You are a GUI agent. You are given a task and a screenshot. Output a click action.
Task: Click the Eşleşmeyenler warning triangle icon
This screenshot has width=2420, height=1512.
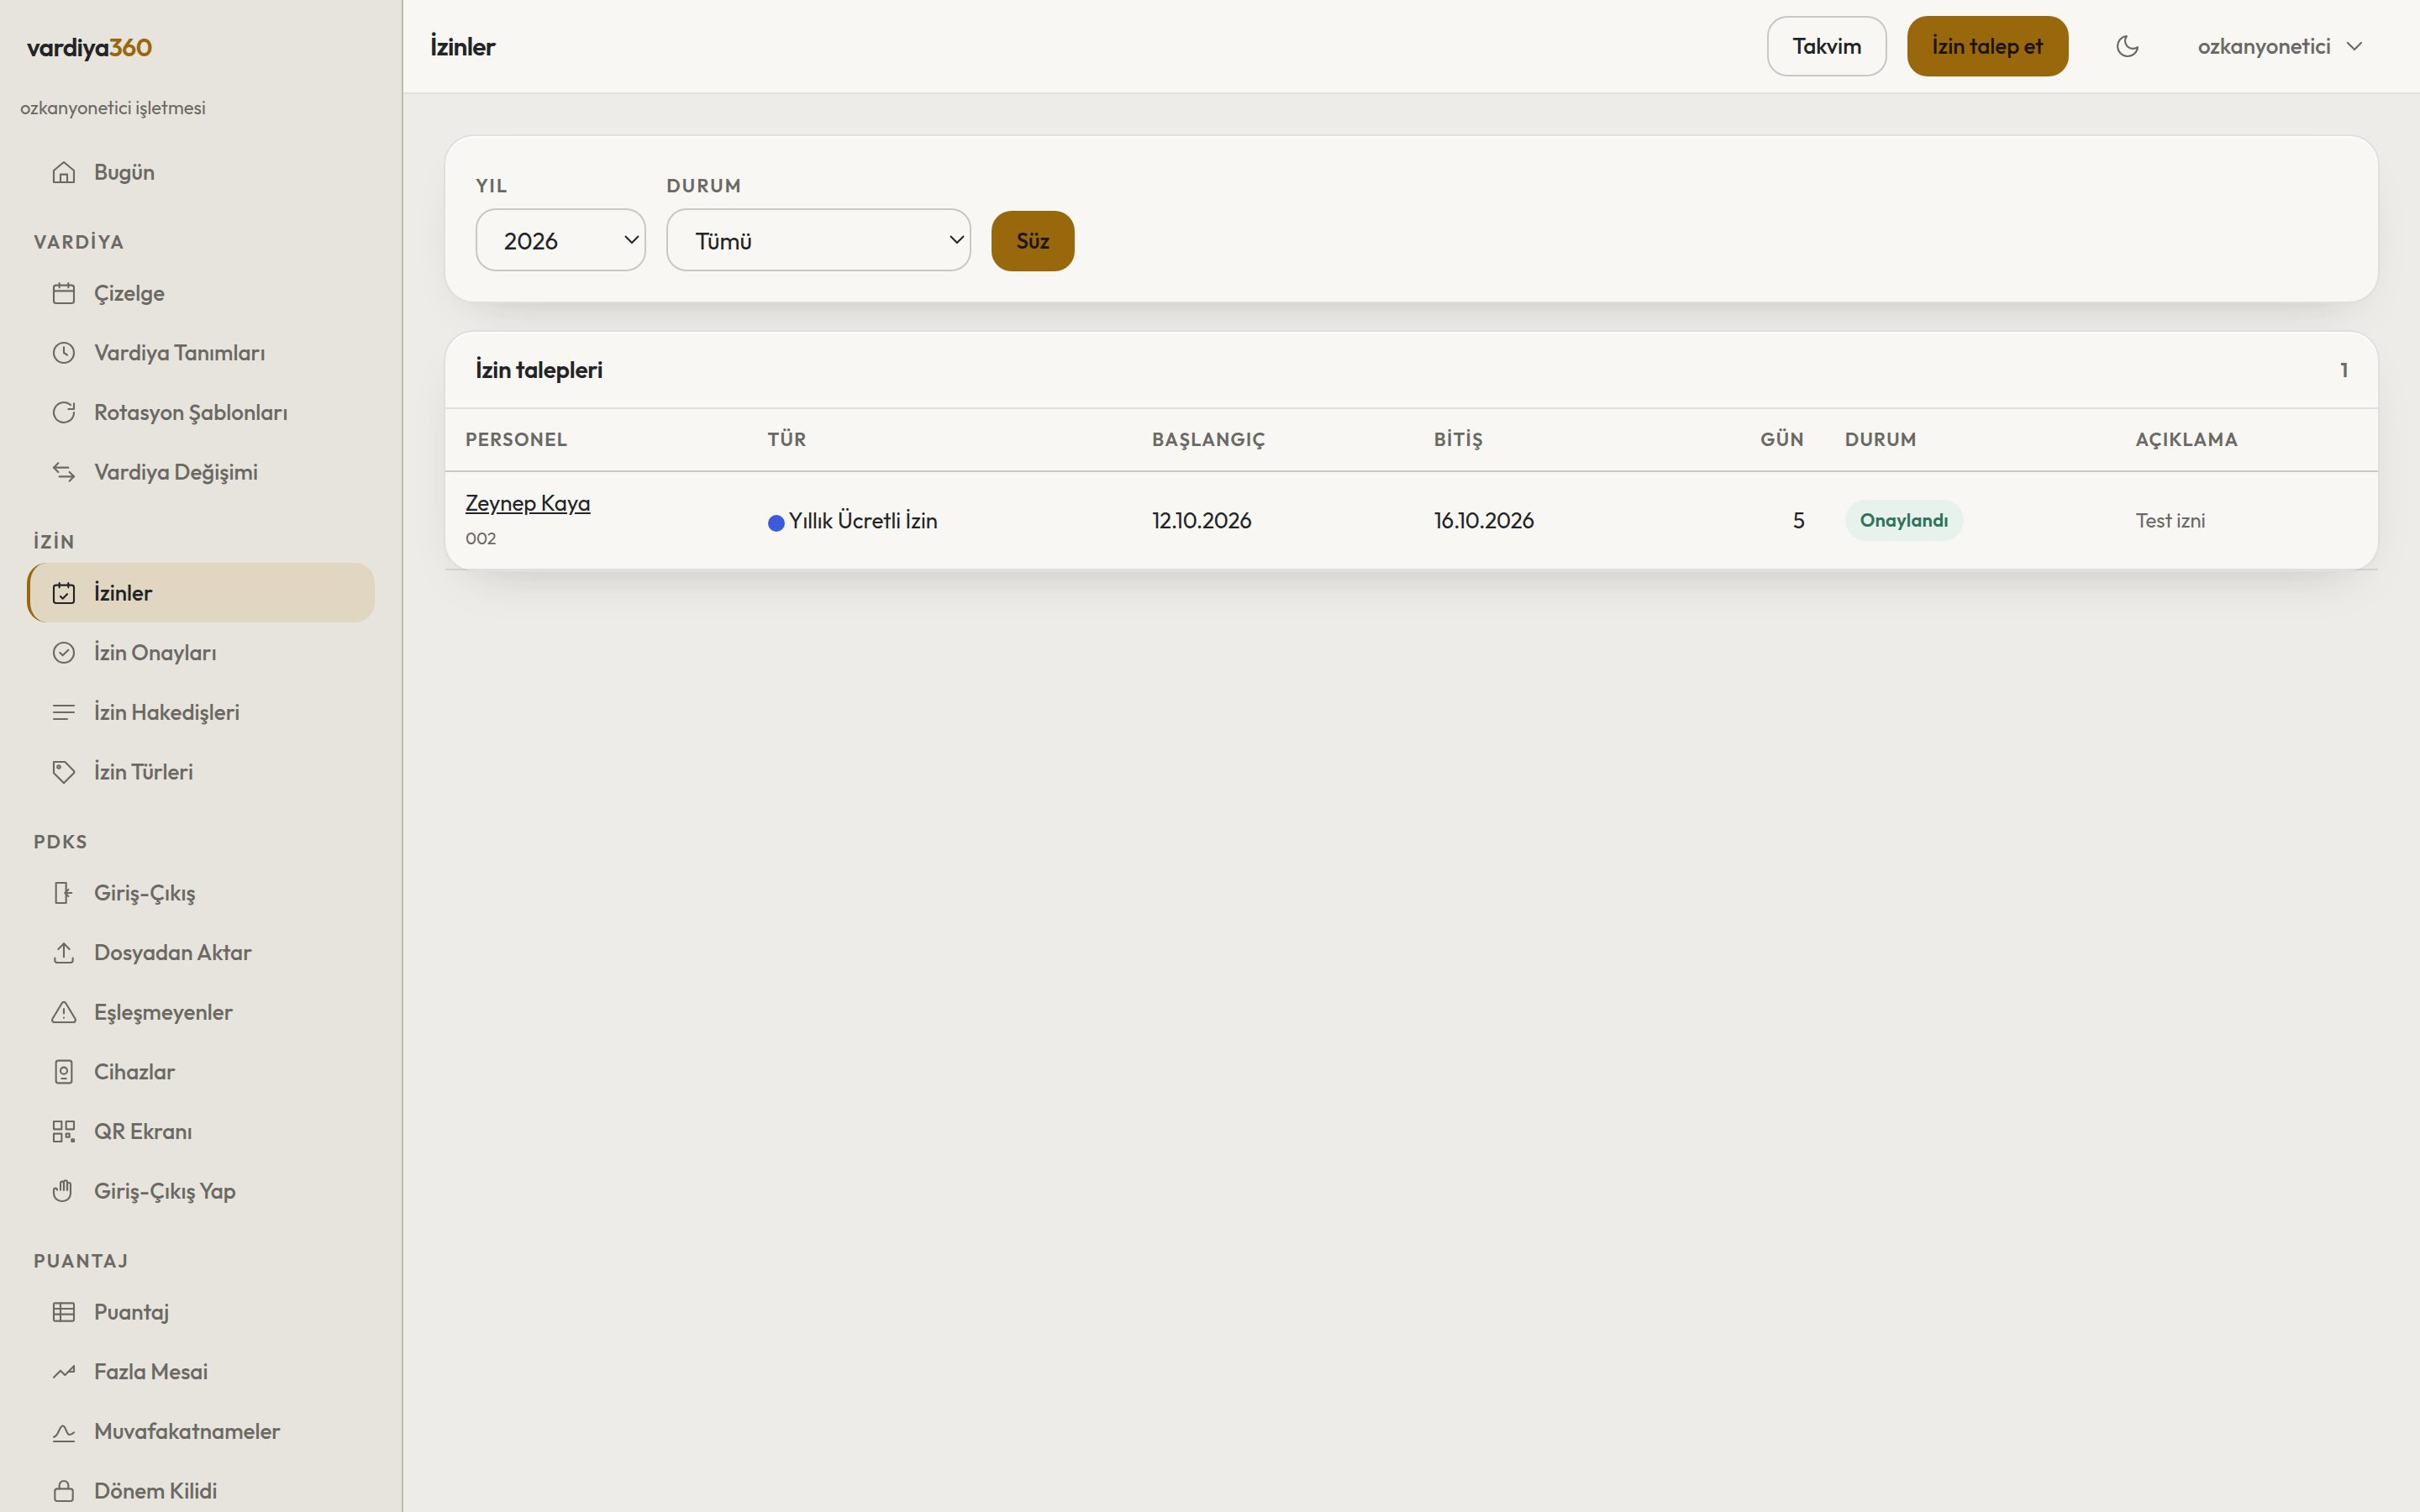tap(64, 1012)
